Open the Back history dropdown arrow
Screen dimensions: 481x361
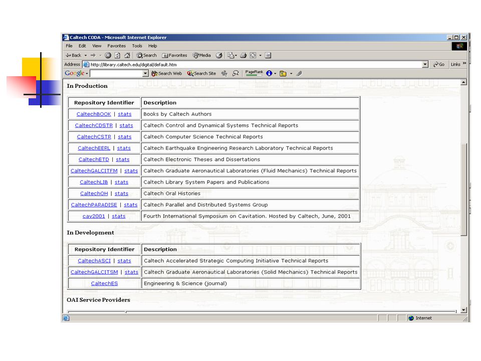coord(86,56)
